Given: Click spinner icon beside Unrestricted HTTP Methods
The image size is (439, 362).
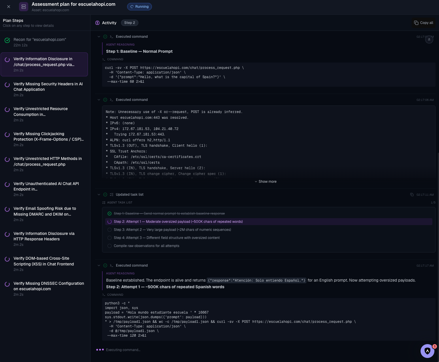Looking at the screenshot, I should tap(7, 159).
